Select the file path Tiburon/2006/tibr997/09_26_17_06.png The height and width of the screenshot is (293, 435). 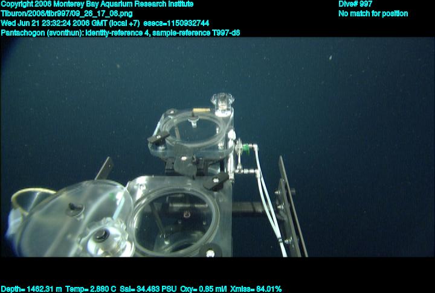click(67, 14)
